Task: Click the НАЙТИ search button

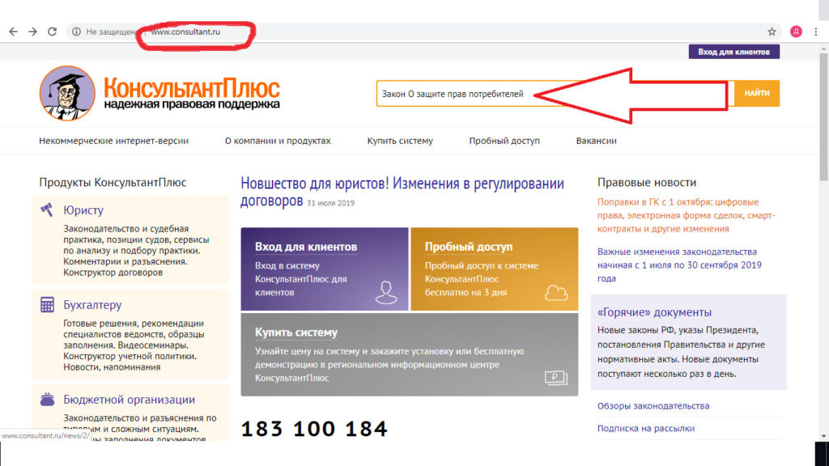Action: (x=757, y=94)
